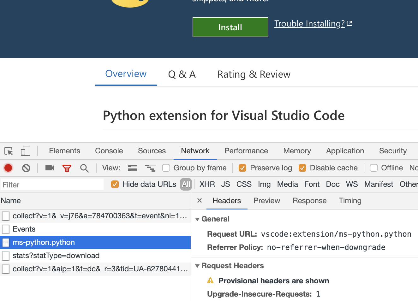Enable the Offline checkbox
The height and width of the screenshot is (301, 418).
point(374,168)
